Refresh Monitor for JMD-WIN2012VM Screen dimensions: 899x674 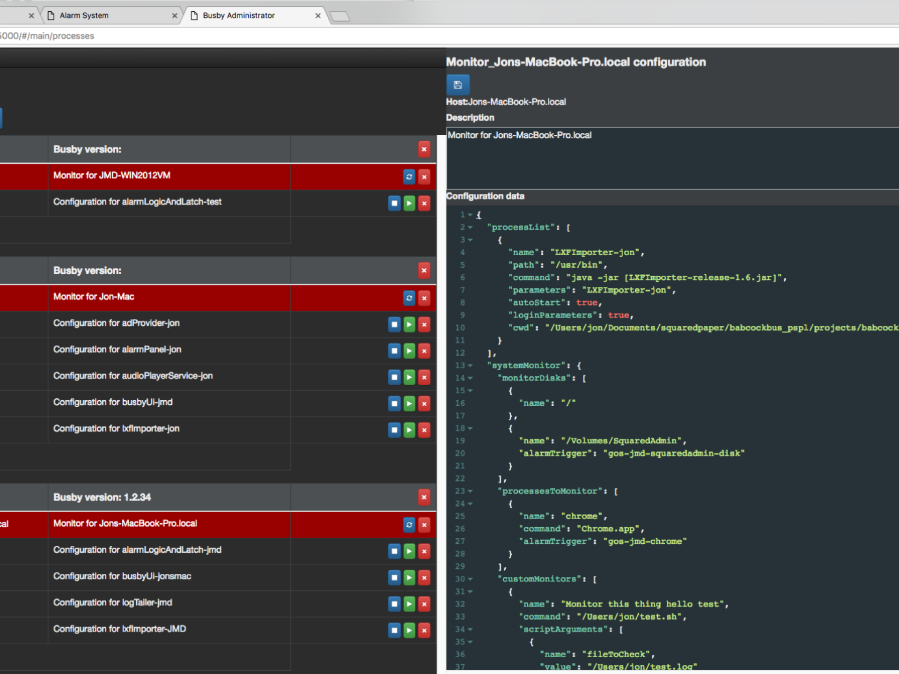click(409, 177)
